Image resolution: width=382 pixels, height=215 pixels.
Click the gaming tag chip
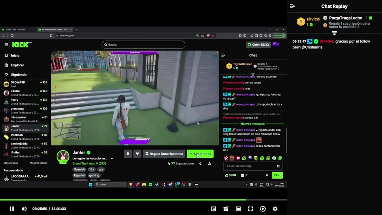94,175
